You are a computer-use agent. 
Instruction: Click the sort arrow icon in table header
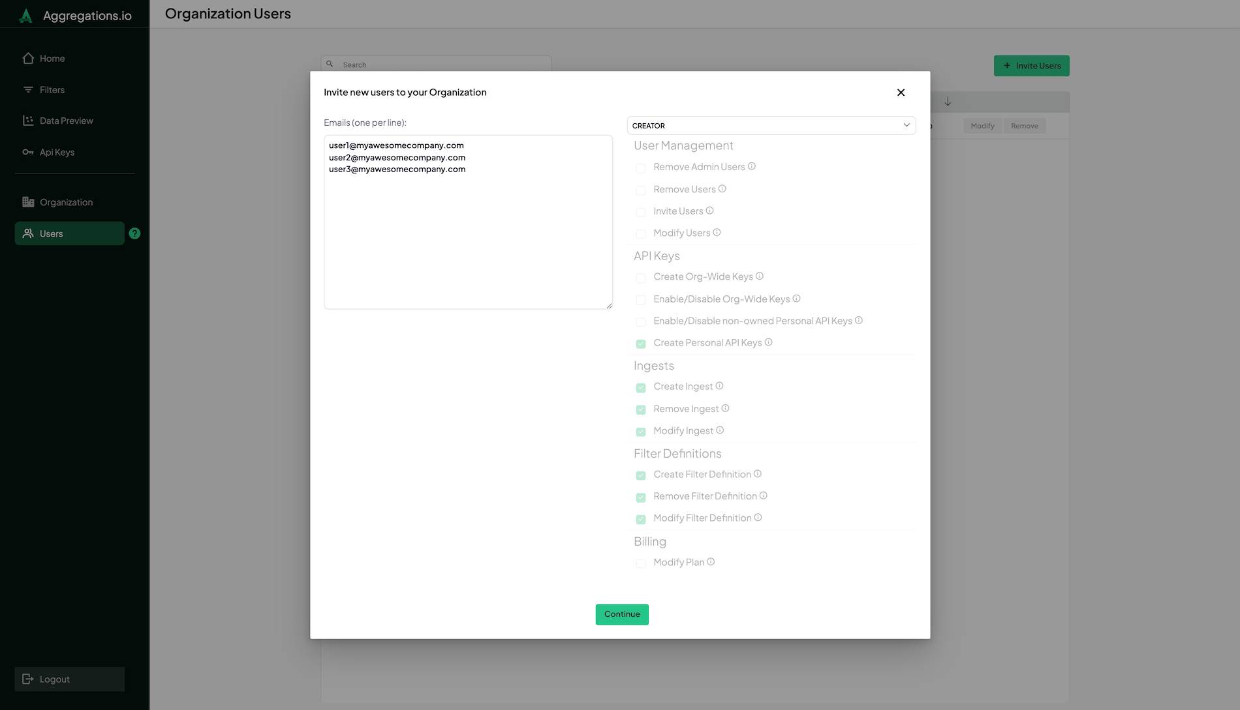(x=948, y=102)
